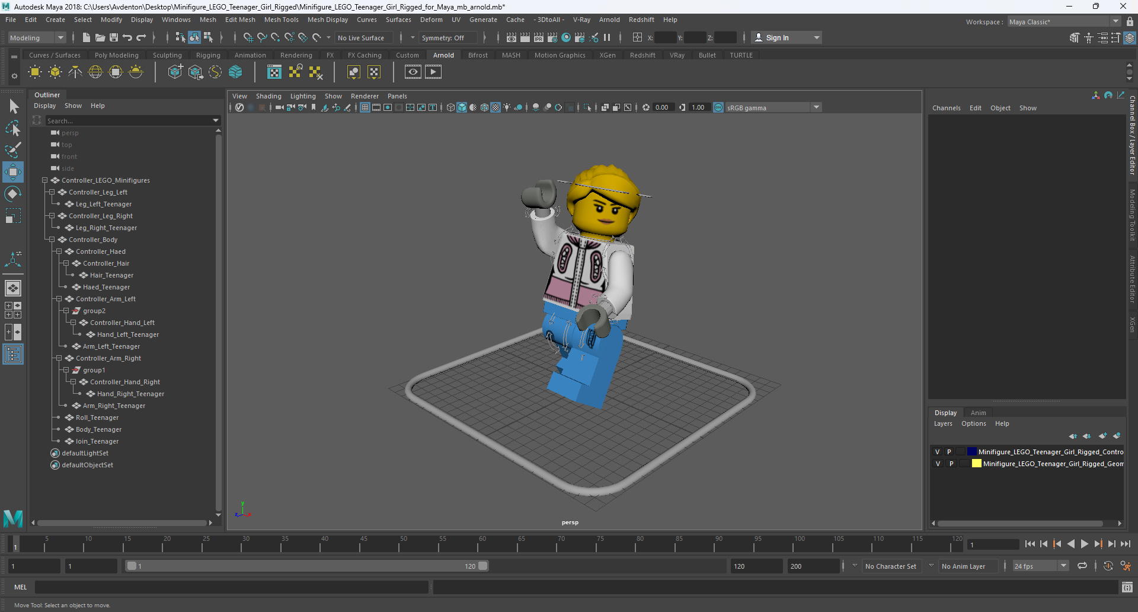Pick the Rotate tool
1138x612 pixels.
tap(13, 194)
